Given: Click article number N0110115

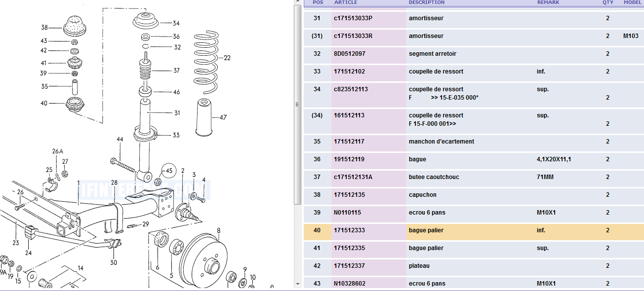Looking at the screenshot, I should point(348,213).
